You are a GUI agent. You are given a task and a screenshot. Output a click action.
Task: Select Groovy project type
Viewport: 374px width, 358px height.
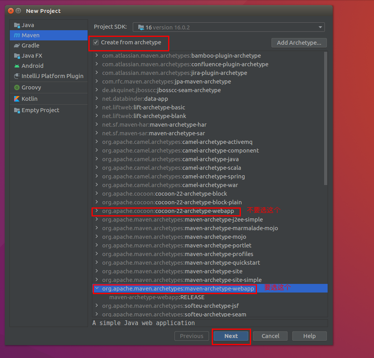pyautogui.click(x=49, y=87)
